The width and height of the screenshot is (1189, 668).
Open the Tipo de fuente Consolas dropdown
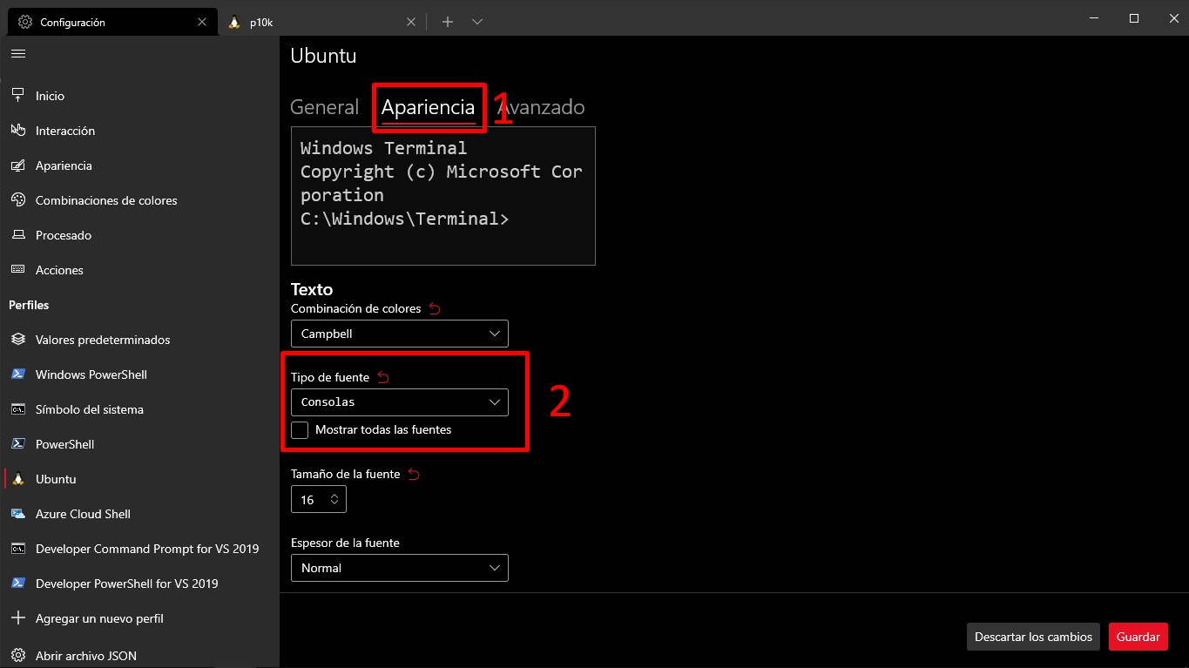coord(399,402)
